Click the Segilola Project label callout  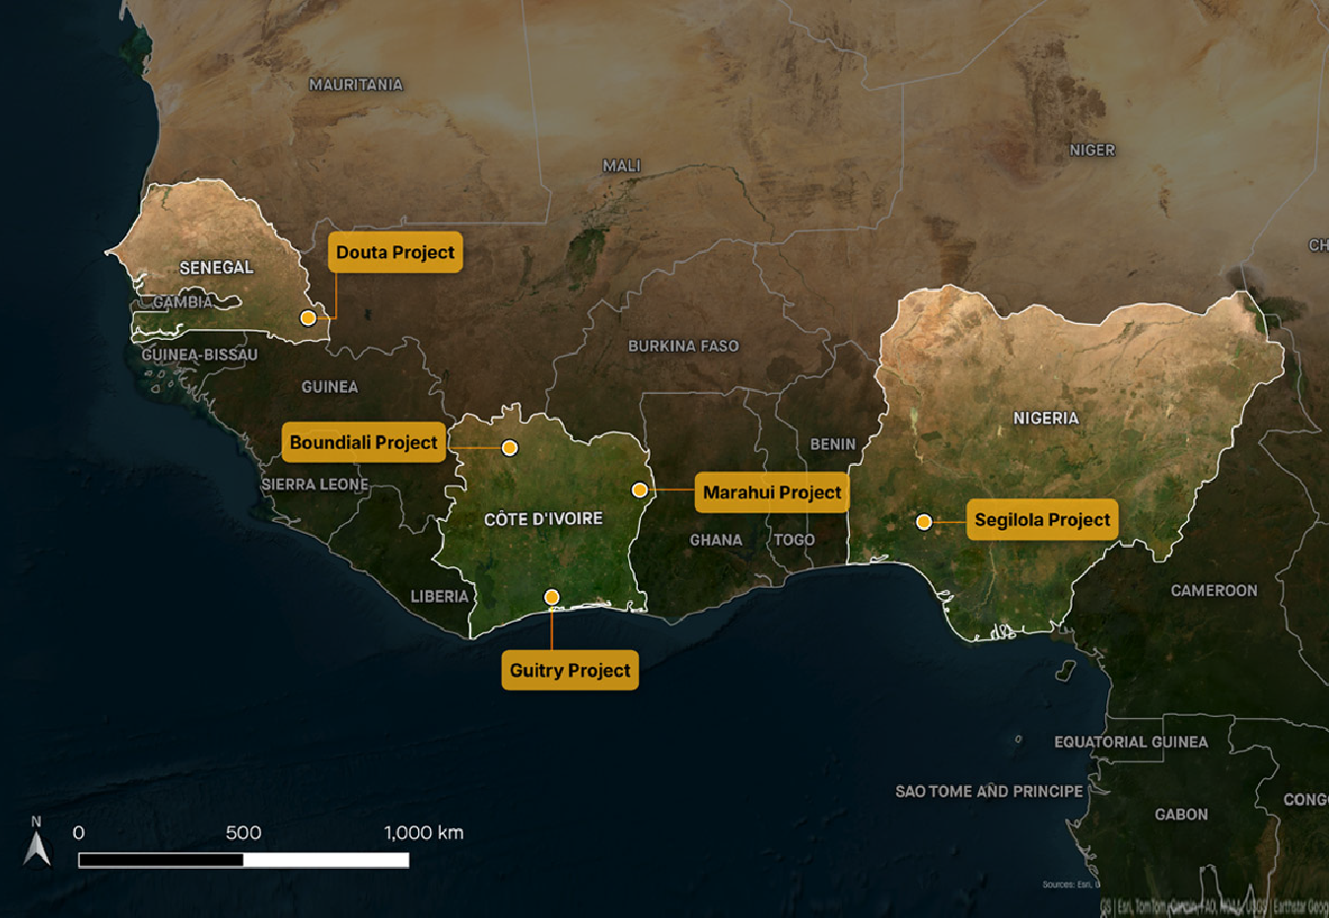(x=1042, y=519)
